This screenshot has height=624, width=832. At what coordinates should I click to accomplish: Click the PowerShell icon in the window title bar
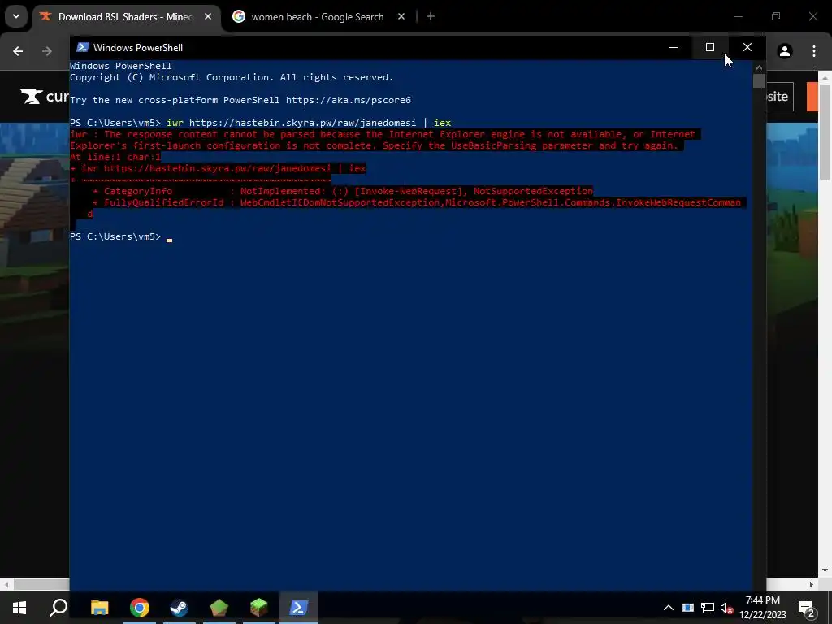[x=82, y=47]
